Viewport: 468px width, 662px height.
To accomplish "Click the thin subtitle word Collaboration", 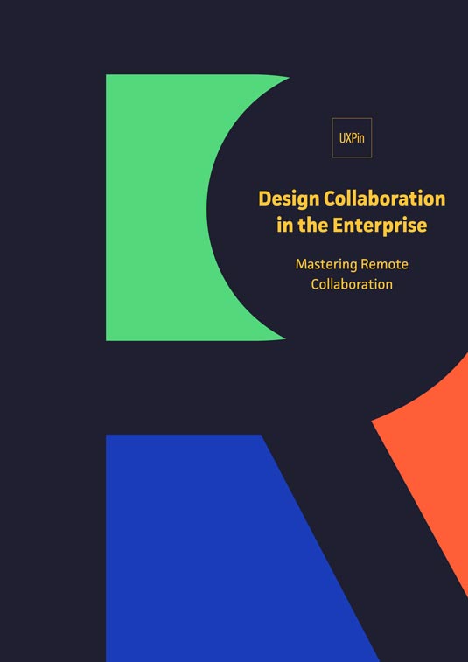I will 352,283.
